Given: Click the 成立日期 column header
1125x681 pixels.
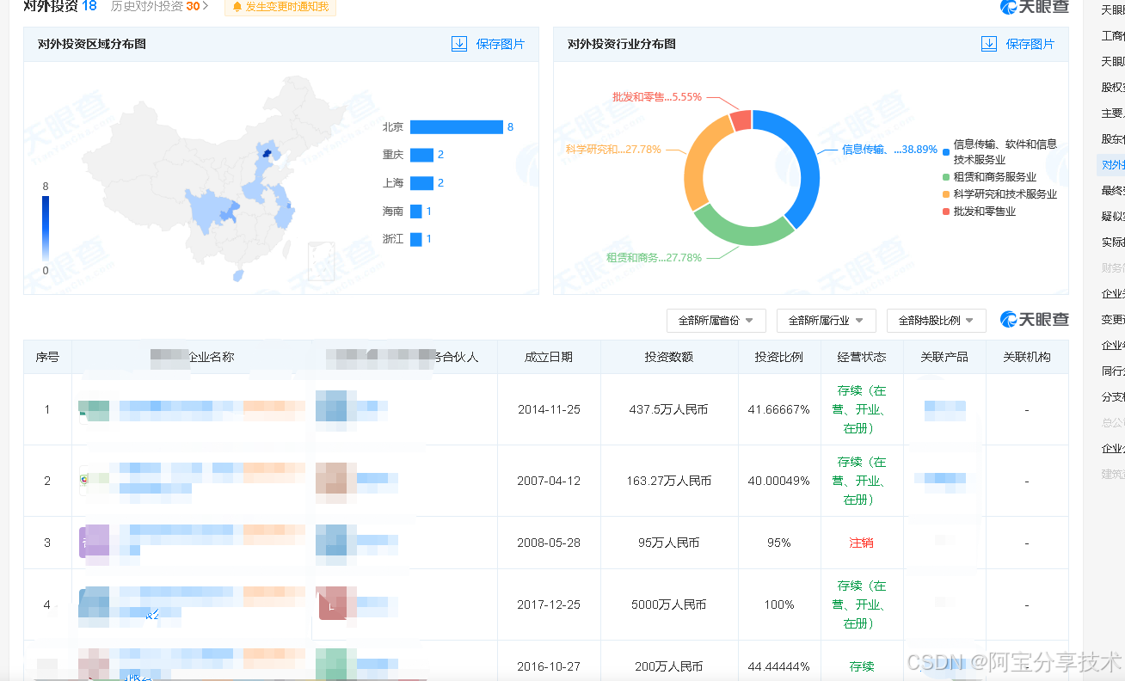Looking at the screenshot, I should [549, 357].
